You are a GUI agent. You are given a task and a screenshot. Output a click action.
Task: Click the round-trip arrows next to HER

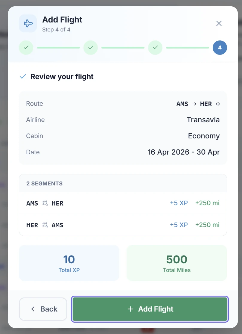coord(218,104)
